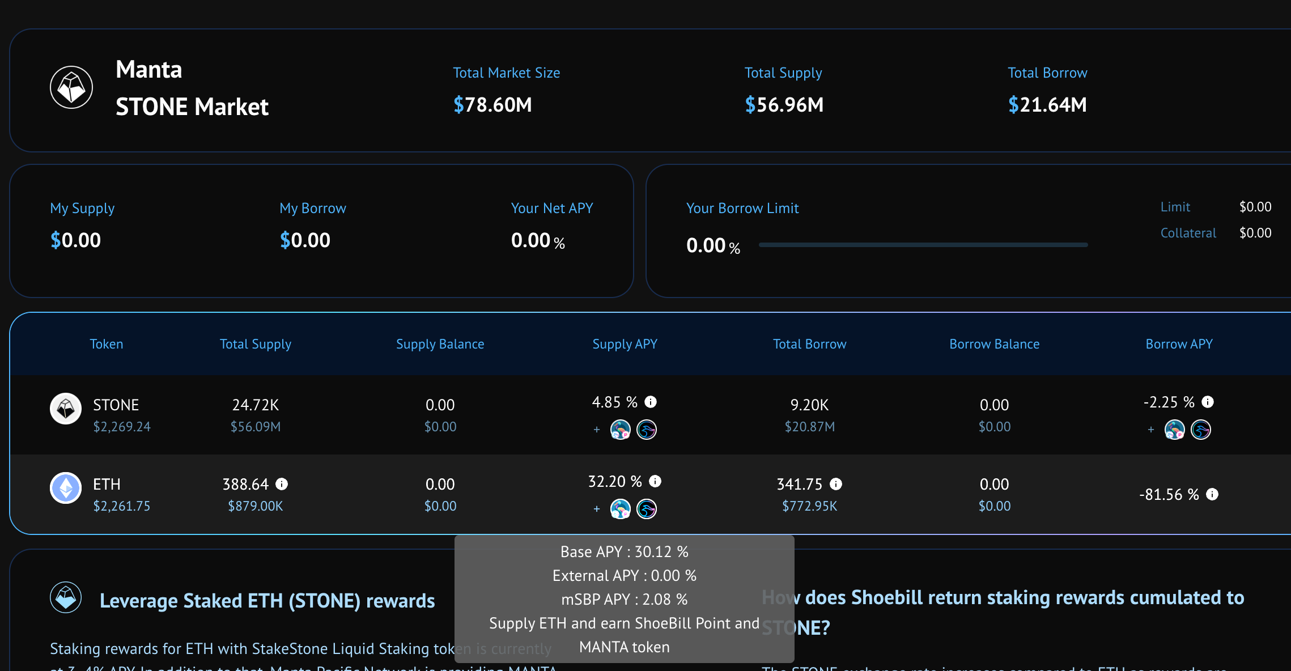This screenshot has height=671, width=1291.
Task: Click STONE price $2,269.24
Action: 122,427
